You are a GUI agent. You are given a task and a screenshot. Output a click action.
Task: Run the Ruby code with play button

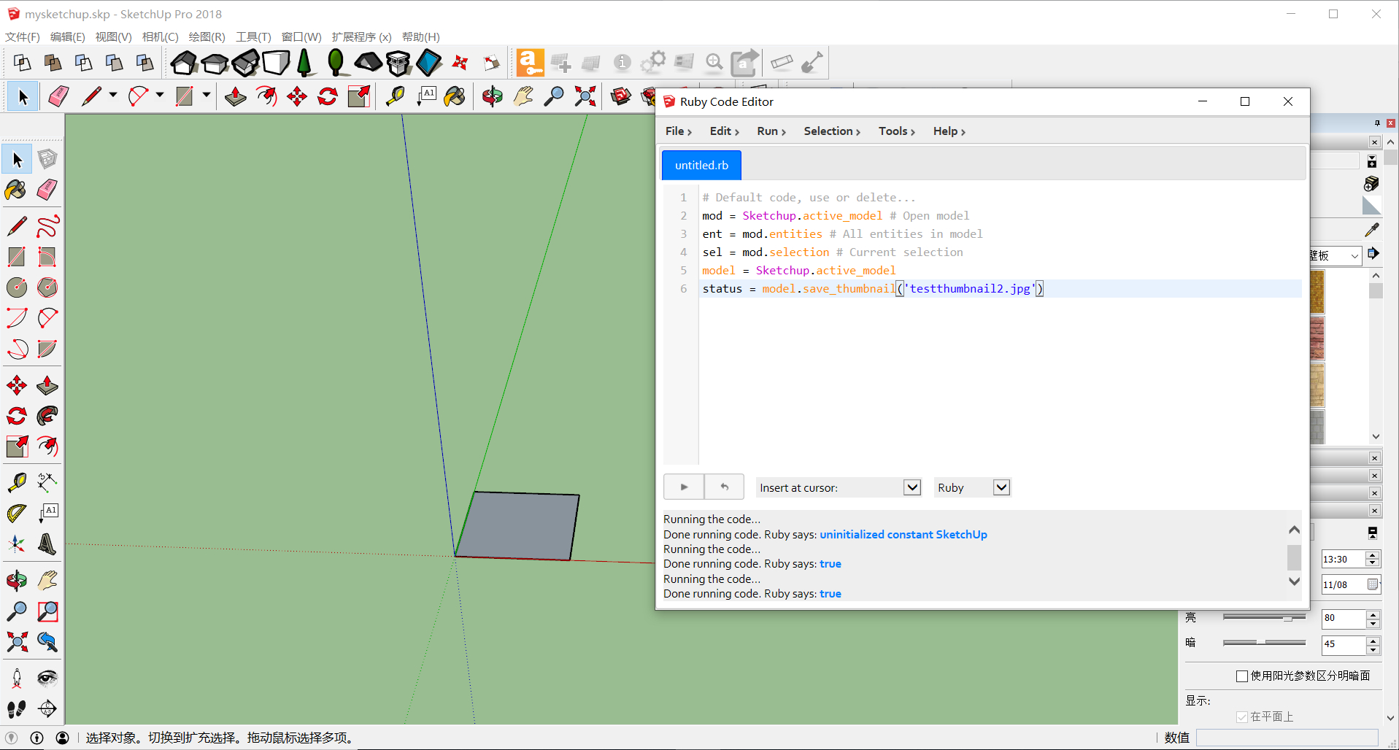[684, 487]
